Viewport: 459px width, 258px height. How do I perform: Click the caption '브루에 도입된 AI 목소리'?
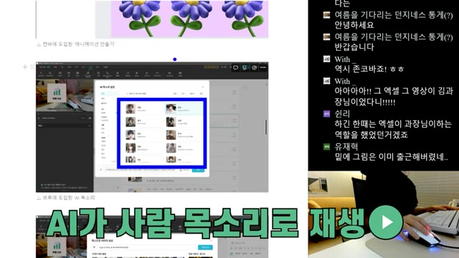point(66,198)
